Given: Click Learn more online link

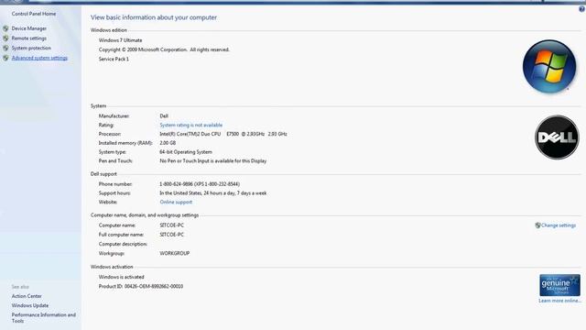Looking at the screenshot, I should pyautogui.click(x=559, y=301).
